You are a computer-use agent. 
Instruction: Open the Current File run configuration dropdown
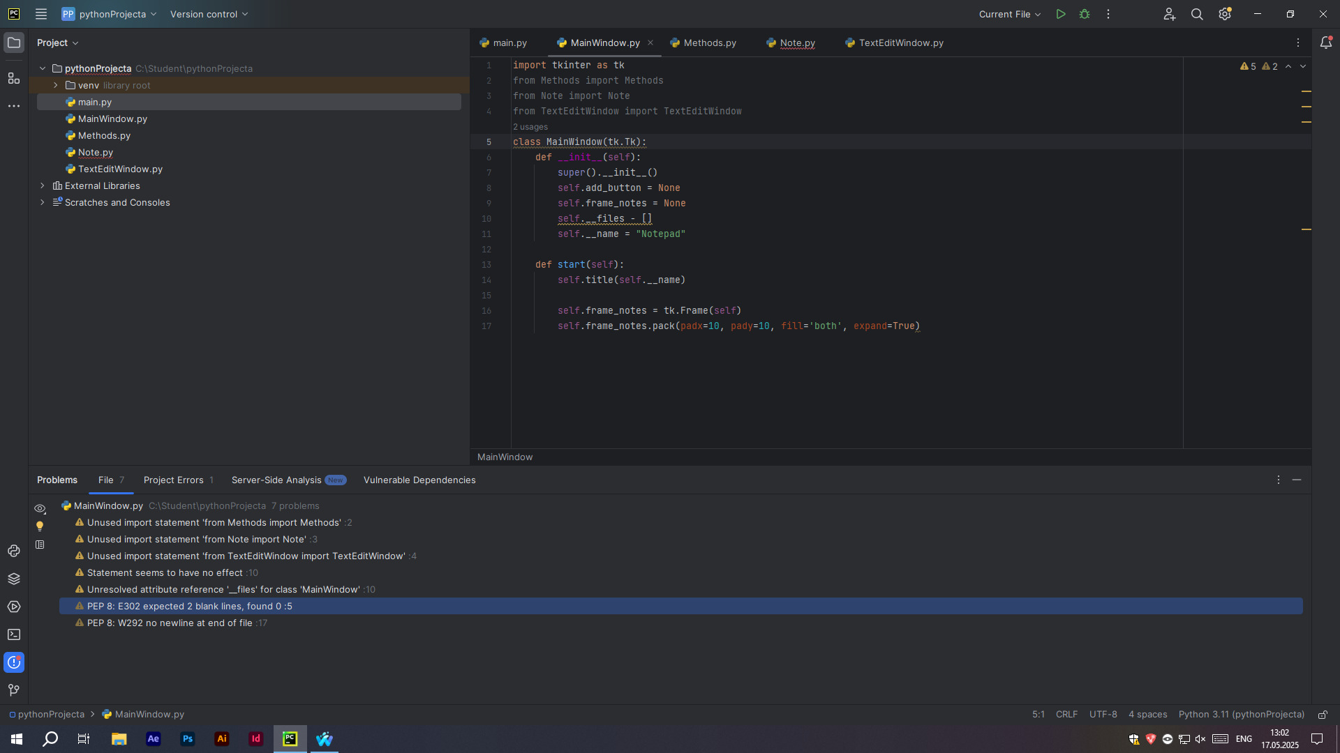click(1009, 14)
